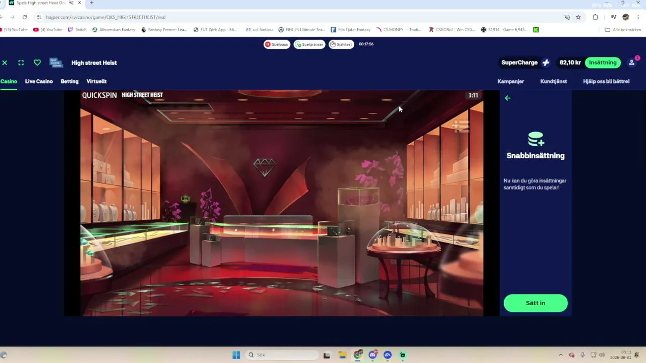The image size is (646, 363).
Task: Add High street Heist to favorites
Action: tap(37, 63)
